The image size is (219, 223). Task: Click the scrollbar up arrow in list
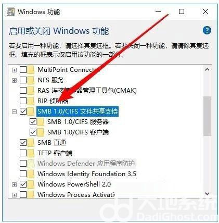point(207,69)
